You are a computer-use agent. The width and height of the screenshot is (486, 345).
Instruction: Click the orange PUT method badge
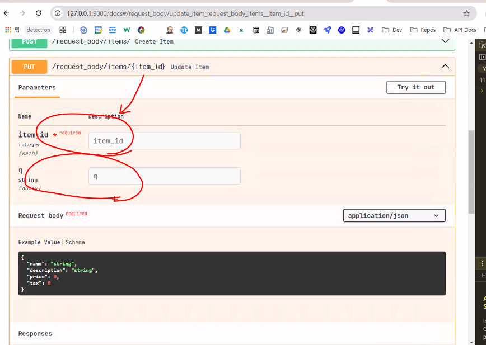click(30, 67)
